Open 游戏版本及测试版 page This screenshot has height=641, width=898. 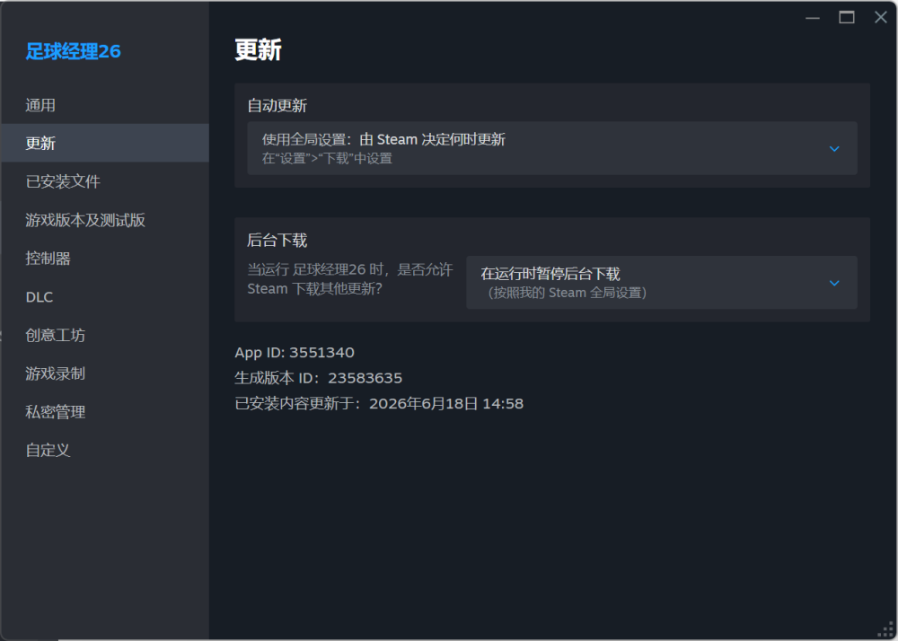(x=104, y=220)
